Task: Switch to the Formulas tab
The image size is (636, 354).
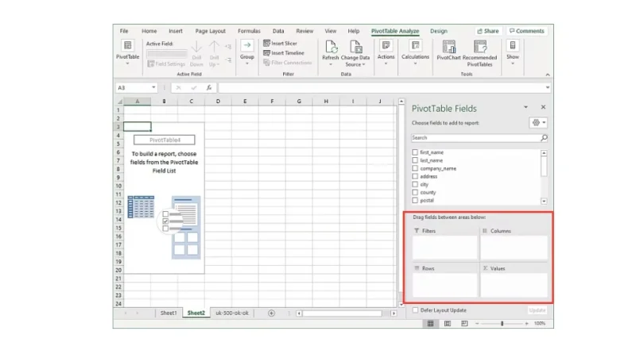Action: [249, 31]
